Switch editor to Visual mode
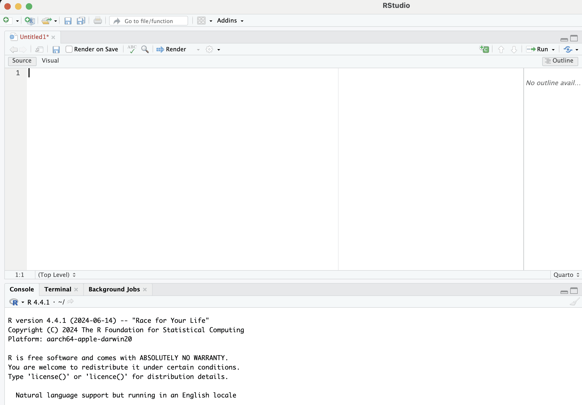 tap(50, 61)
